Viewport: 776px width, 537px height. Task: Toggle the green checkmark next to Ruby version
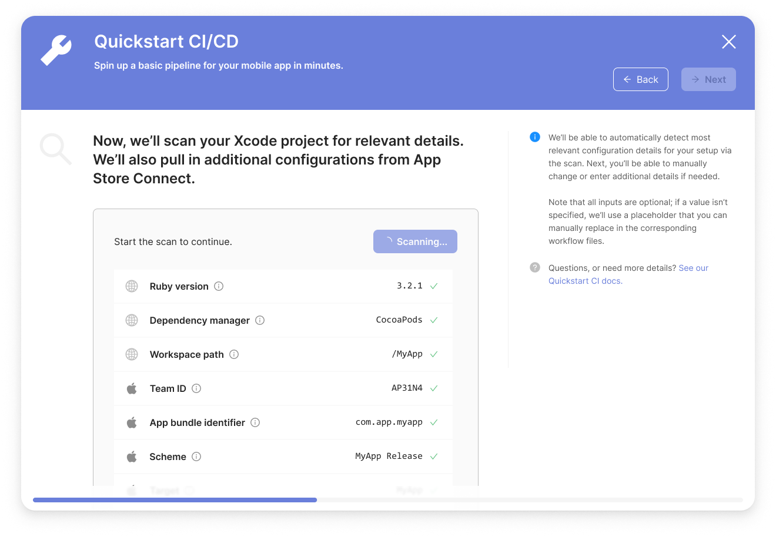433,286
